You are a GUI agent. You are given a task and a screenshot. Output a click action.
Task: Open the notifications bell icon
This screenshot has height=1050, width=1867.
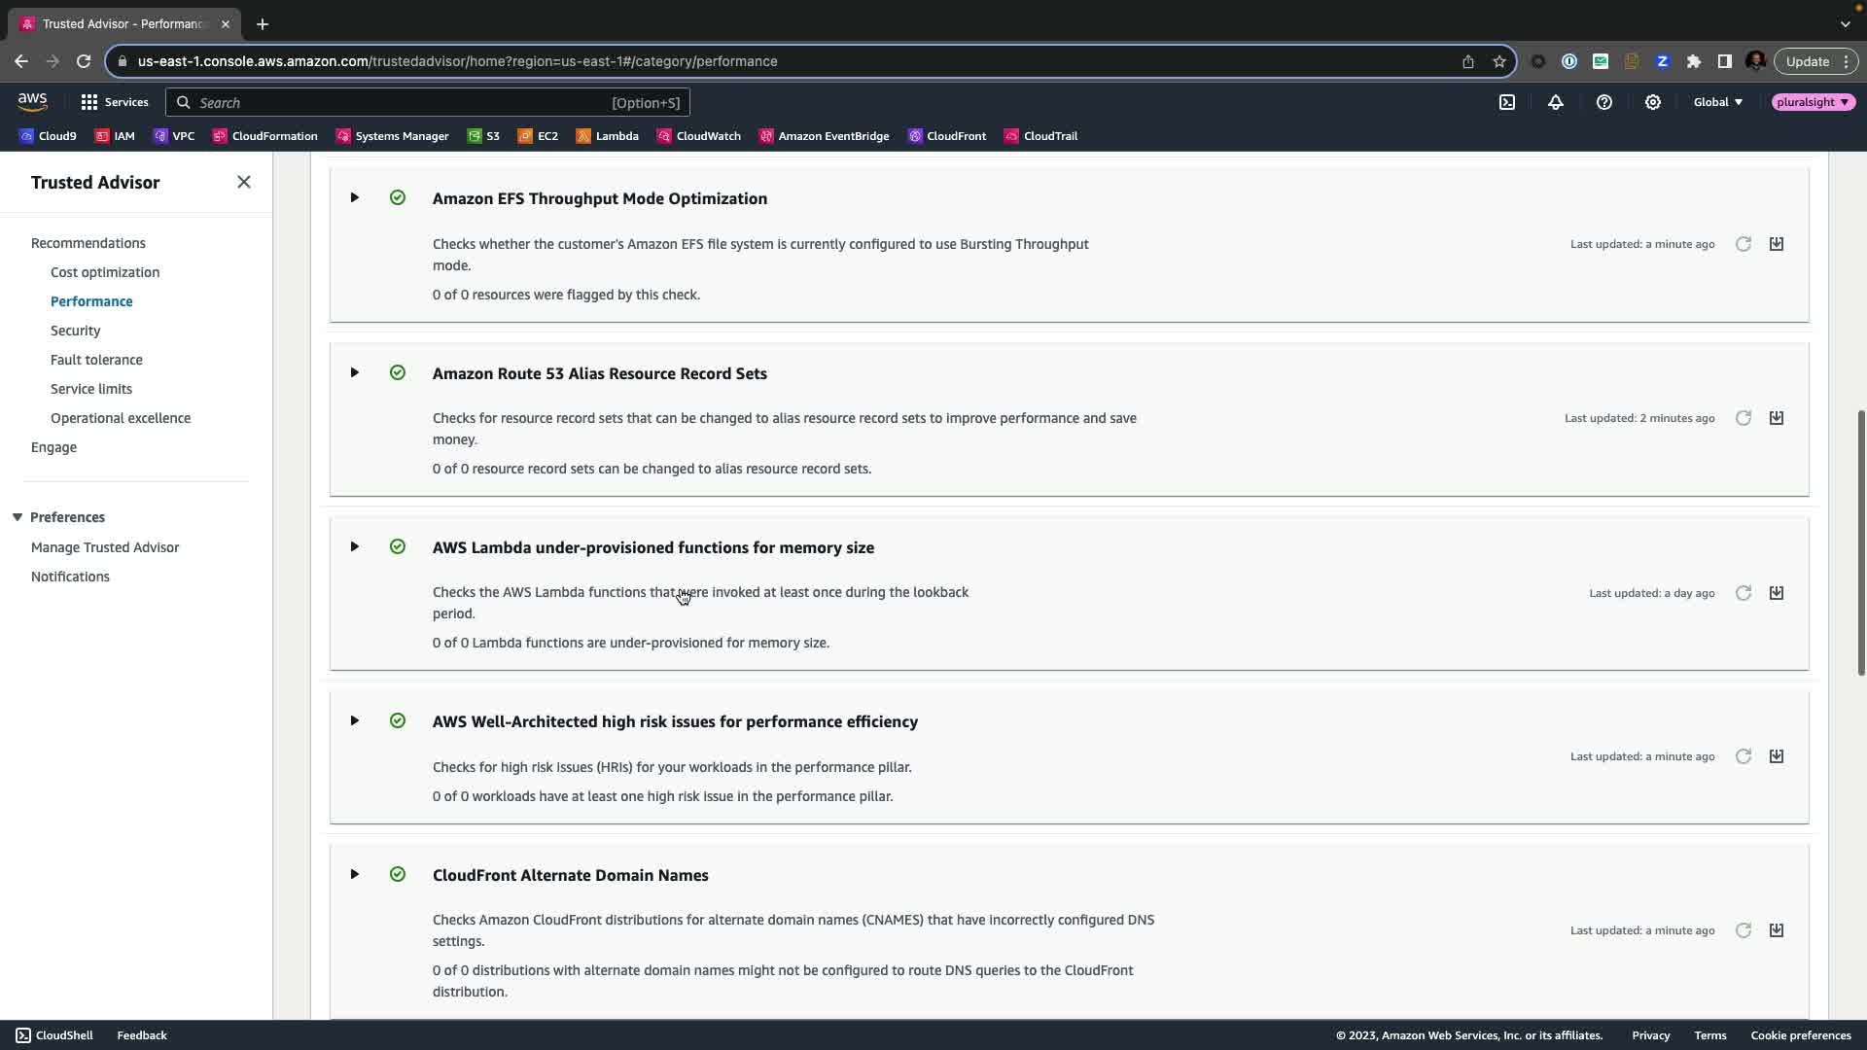click(1555, 102)
